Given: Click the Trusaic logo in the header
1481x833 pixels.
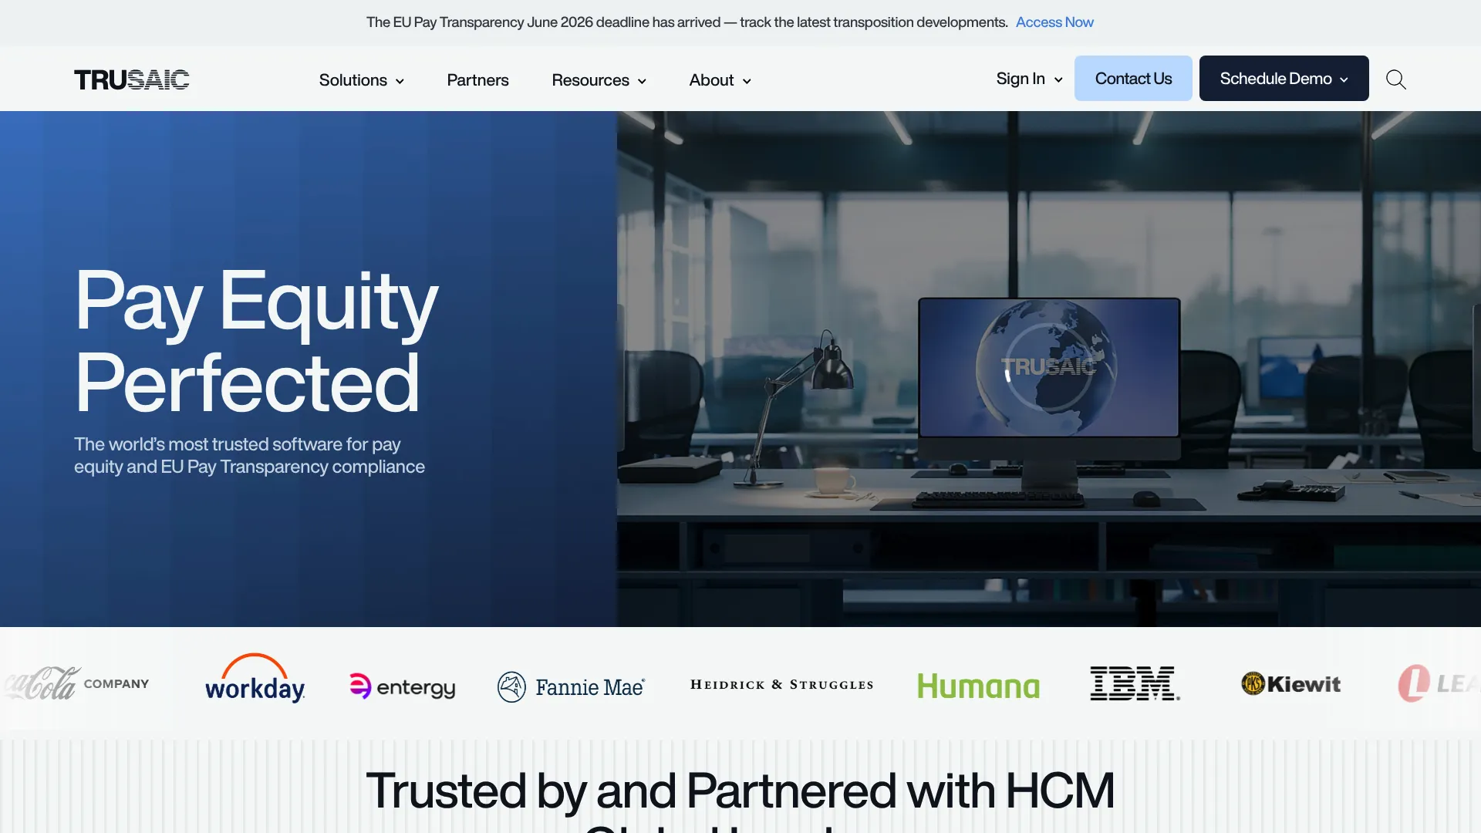Looking at the screenshot, I should click(131, 79).
